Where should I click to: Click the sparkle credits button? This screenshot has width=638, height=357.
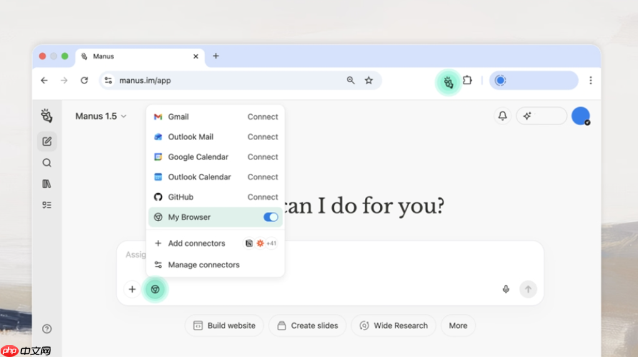pyautogui.click(x=541, y=116)
